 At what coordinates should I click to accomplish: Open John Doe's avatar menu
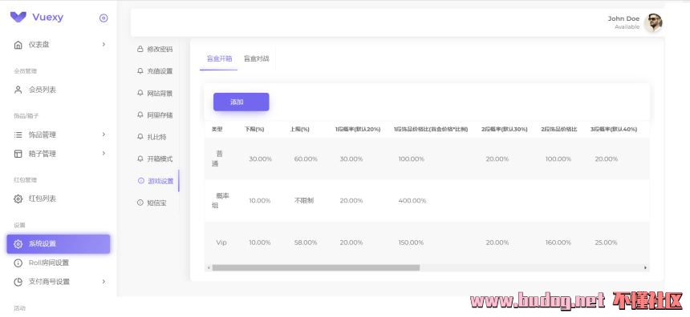[653, 22]
